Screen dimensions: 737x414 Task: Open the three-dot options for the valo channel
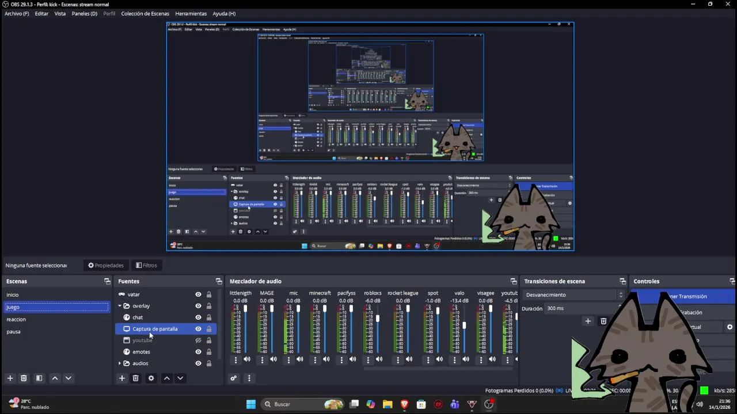(x=454, y=360)
